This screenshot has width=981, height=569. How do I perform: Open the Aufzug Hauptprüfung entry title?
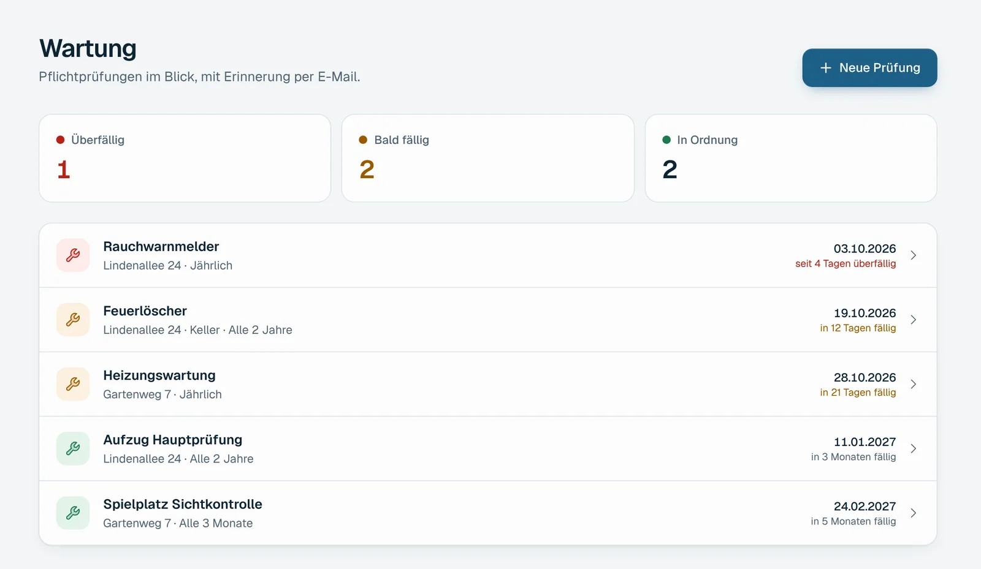point(173,440)
